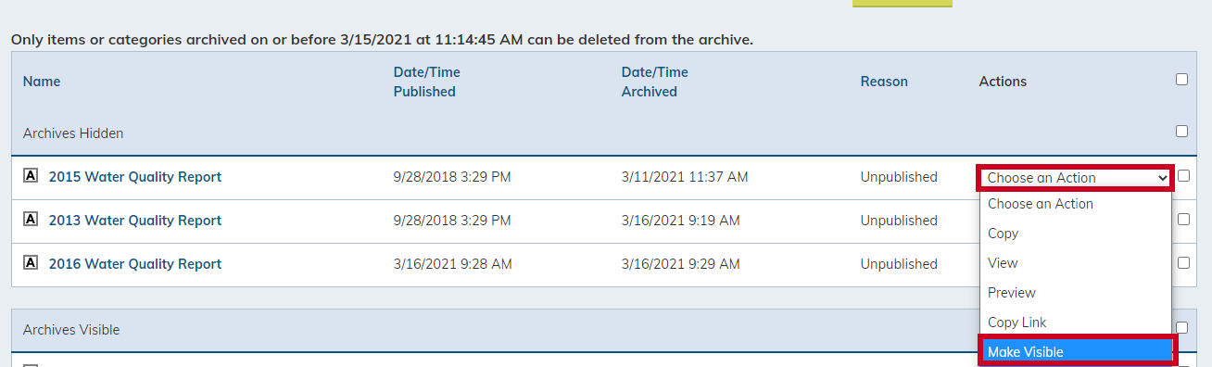The image size is (1212, 367).
Task: Open the 2015 Water Quality Report link
Action: pos(135,177)
